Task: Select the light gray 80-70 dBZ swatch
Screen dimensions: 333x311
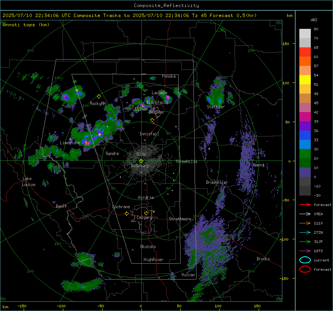Action: click(305, 34)
